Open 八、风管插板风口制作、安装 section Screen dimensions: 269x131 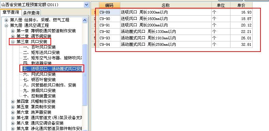49,85
